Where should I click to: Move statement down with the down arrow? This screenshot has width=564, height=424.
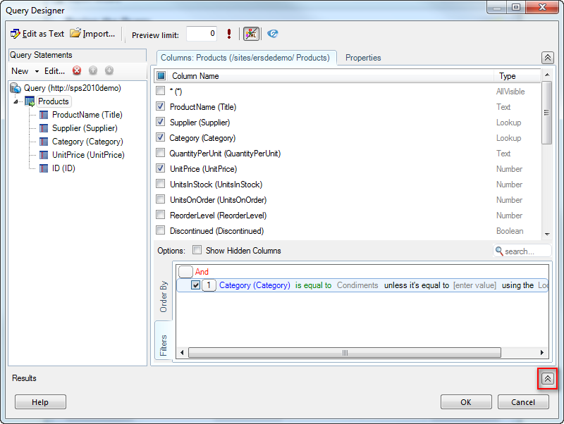109,70
